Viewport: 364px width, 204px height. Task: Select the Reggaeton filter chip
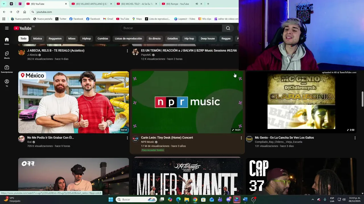[x=55, y=39]
